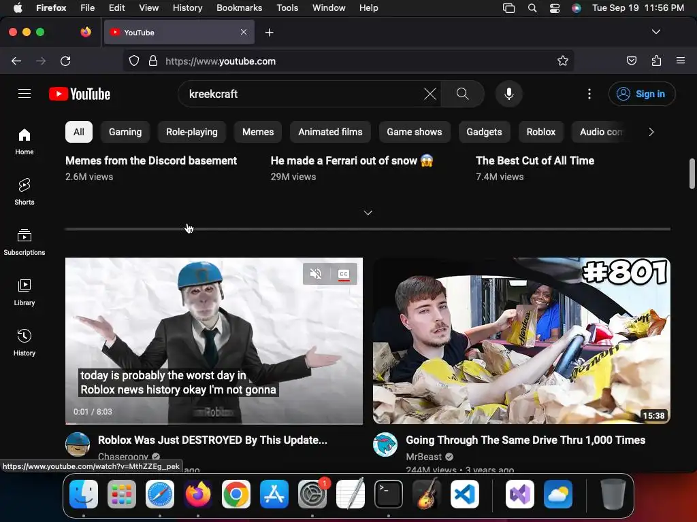This screenshot has height=522, width=697.
Task: Open Library in sidebar
Action: 25,292
